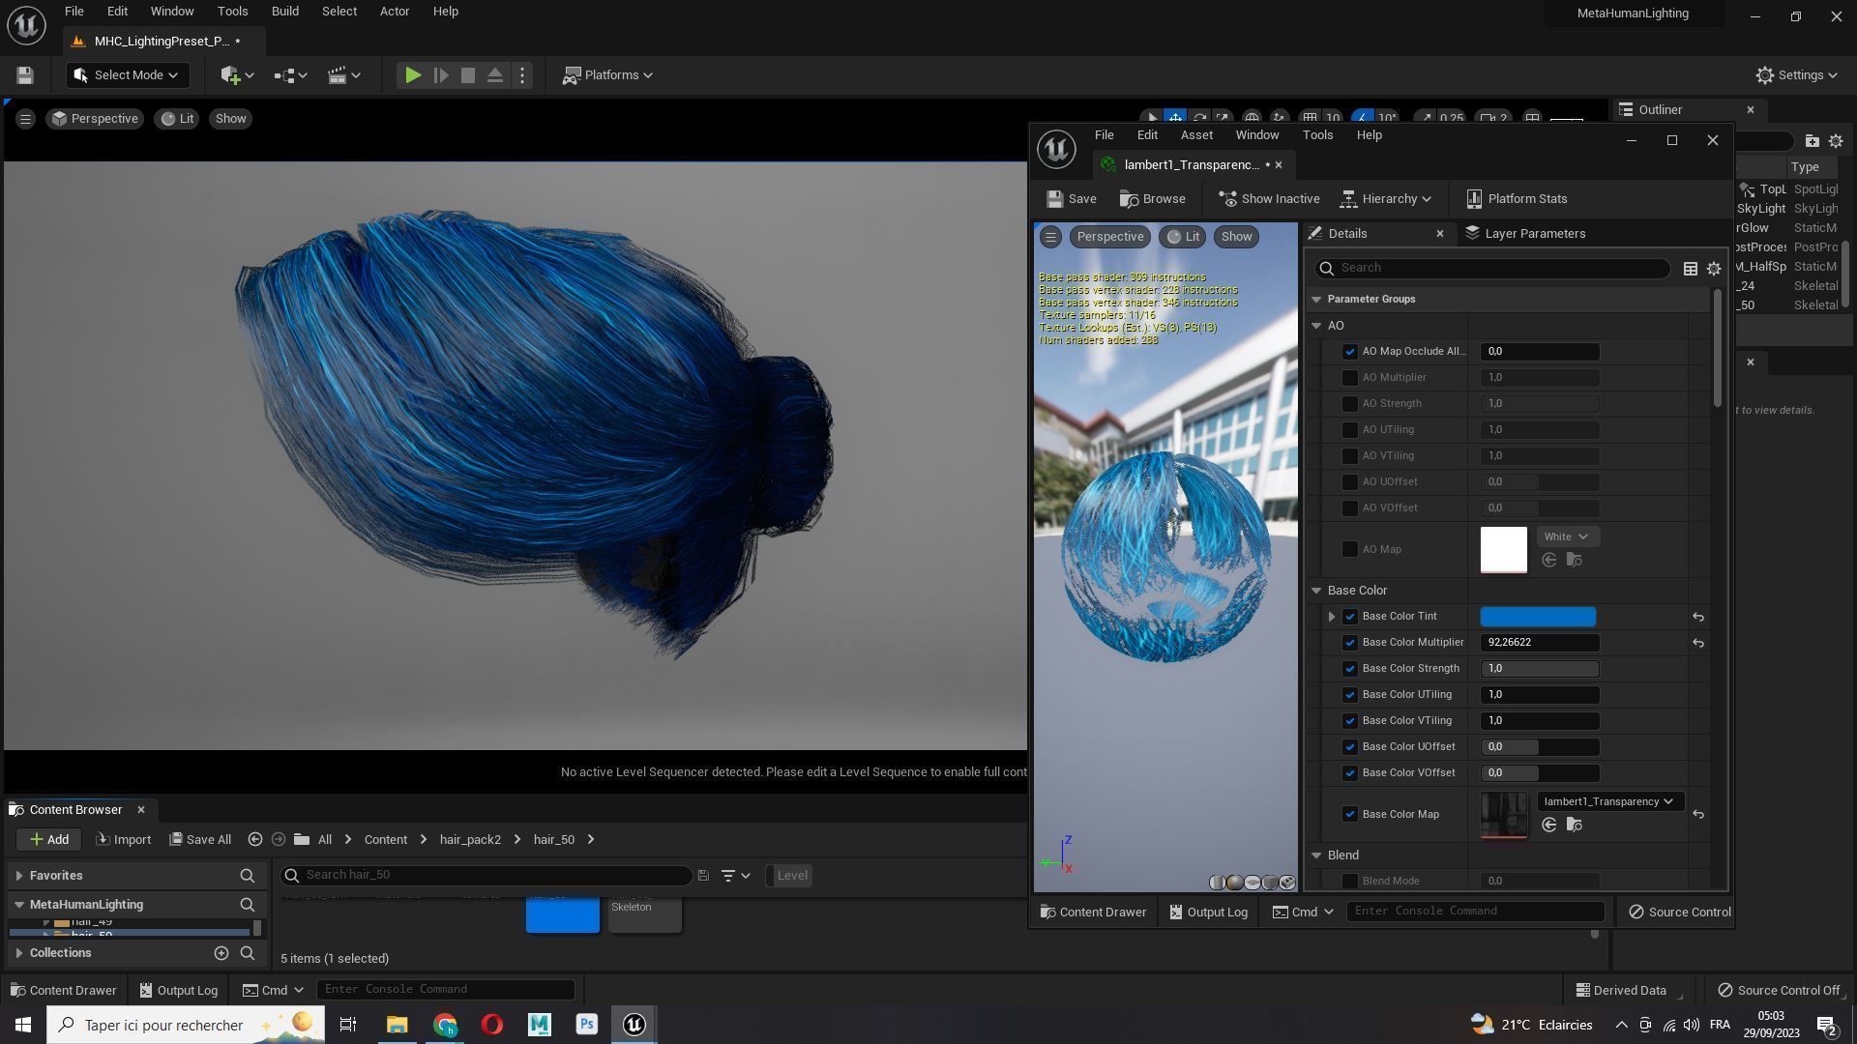The width and height of the screenshot is (1857, 1044).
Task: Toggle Base Color Strength override checkbox
Action: 1350,669
